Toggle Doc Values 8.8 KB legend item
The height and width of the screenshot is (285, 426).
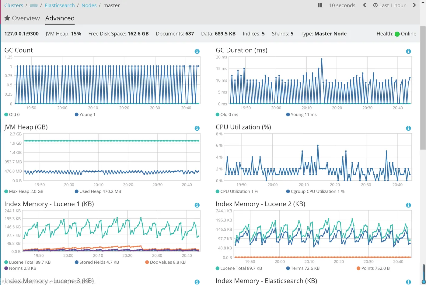tap(165, 262)
